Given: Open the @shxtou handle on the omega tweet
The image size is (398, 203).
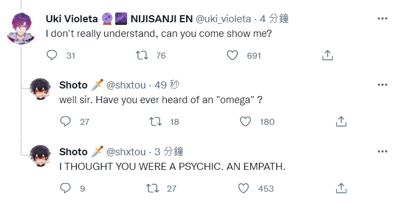Looking at the screenshot, I should pyautogui.click(x=126, y=85).
